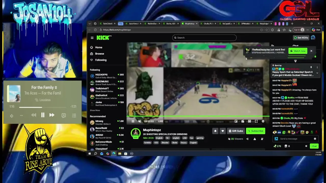The image size is (326, 183).
Task: Switch to NinjaEdge browser tab
Action: pyautogui.click(x=265, y=24)
